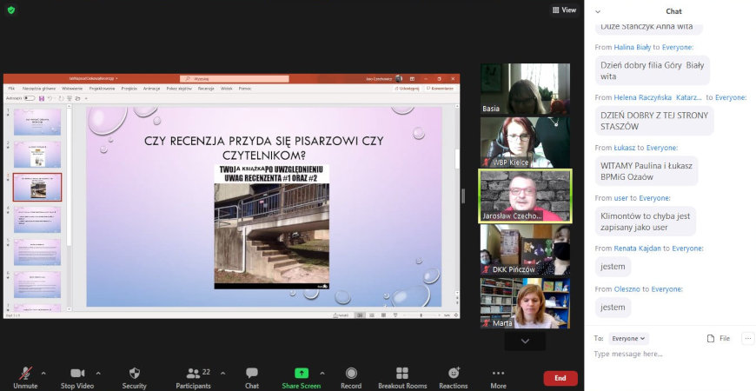
Task: Switch to normal view in PowerPoint status bar
Action: (360, 315)
